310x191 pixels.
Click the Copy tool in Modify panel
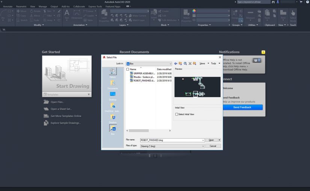coord(21,16)
